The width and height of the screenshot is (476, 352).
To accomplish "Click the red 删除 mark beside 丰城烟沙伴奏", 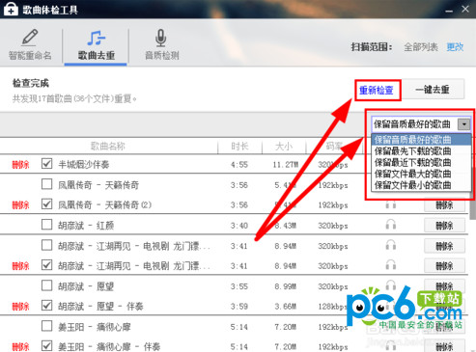I will coord(20,165).
